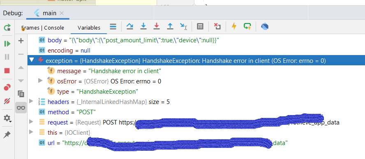Click the Pin Tab icon
This screenshot has height=159, width=365.
[7, 135]
